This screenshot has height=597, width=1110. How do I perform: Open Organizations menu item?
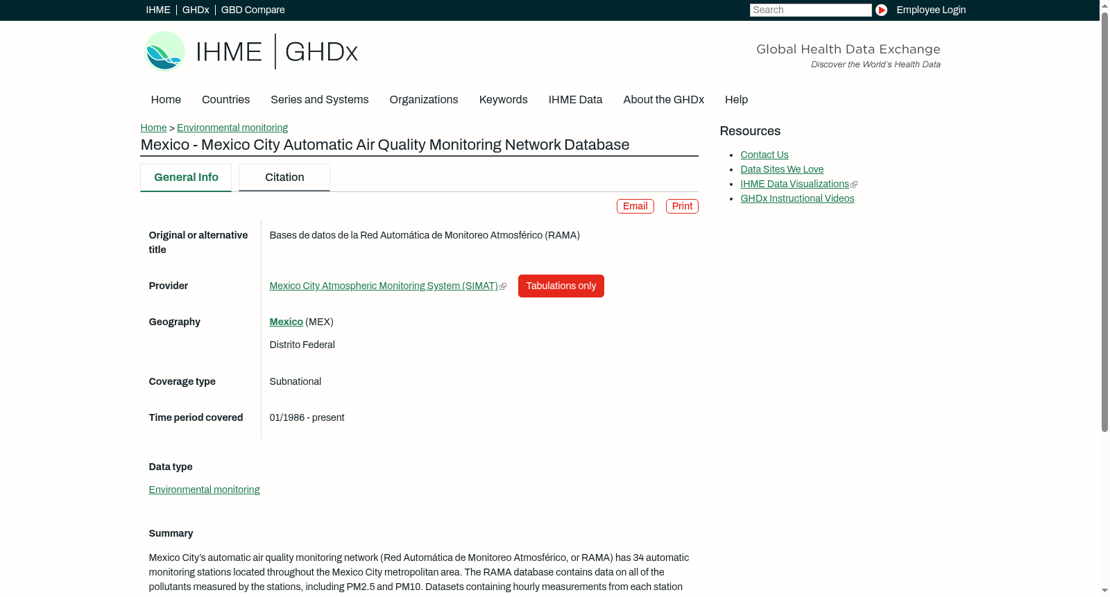pyautogui.click(x=424, y=100)
